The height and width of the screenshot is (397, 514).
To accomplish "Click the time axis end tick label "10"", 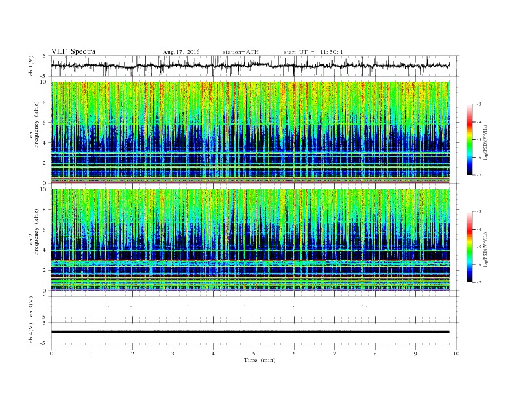I will click(456, 354).
